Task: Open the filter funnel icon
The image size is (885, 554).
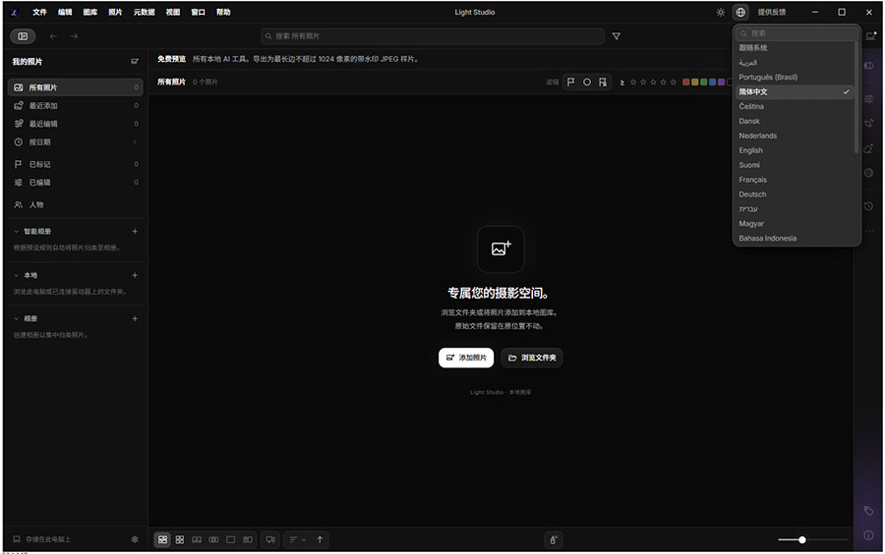Action: tap(617, 36)
